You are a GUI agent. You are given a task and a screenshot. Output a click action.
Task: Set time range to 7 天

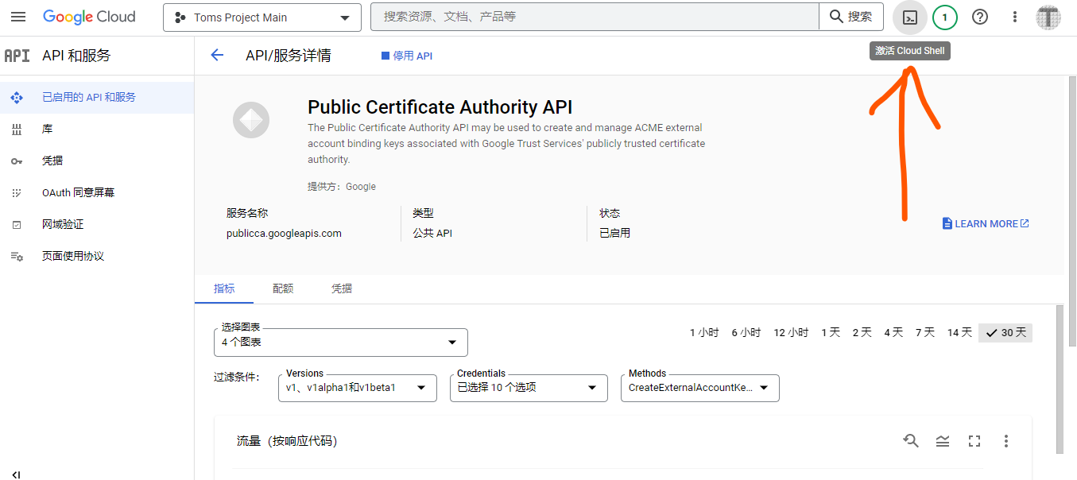pos(925,333)
